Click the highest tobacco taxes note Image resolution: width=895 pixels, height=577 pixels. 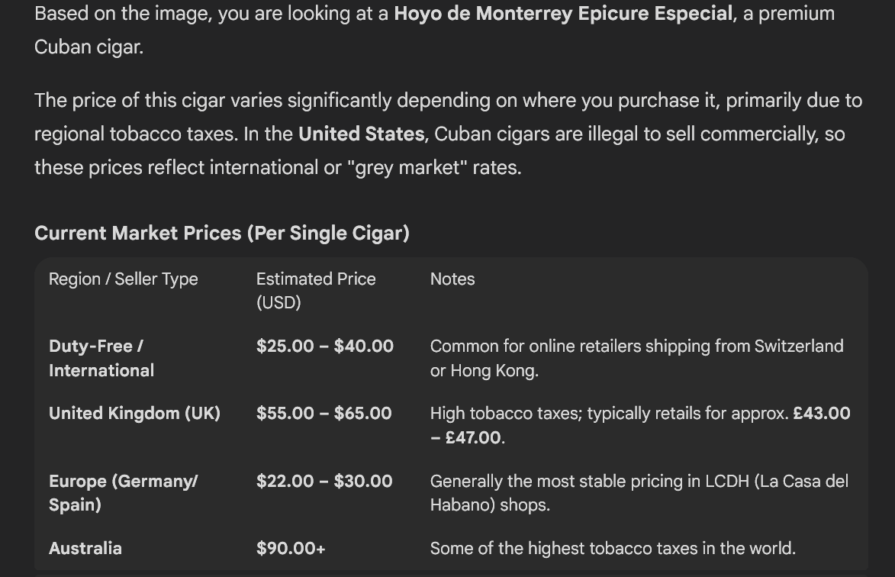[x=612, y=548]
